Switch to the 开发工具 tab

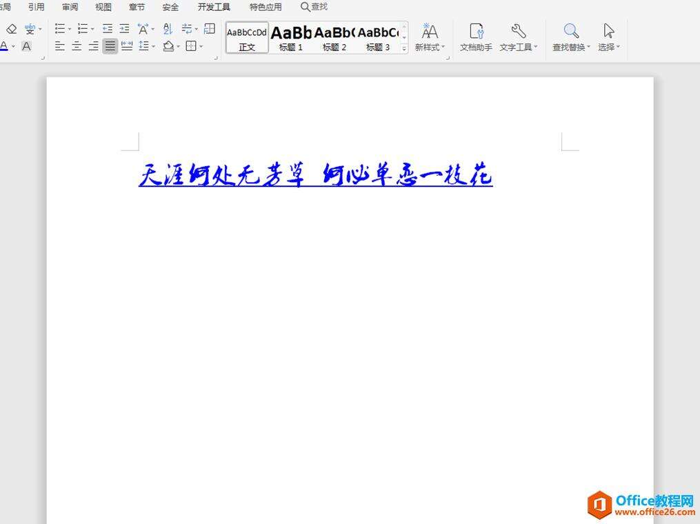(214, 7)
